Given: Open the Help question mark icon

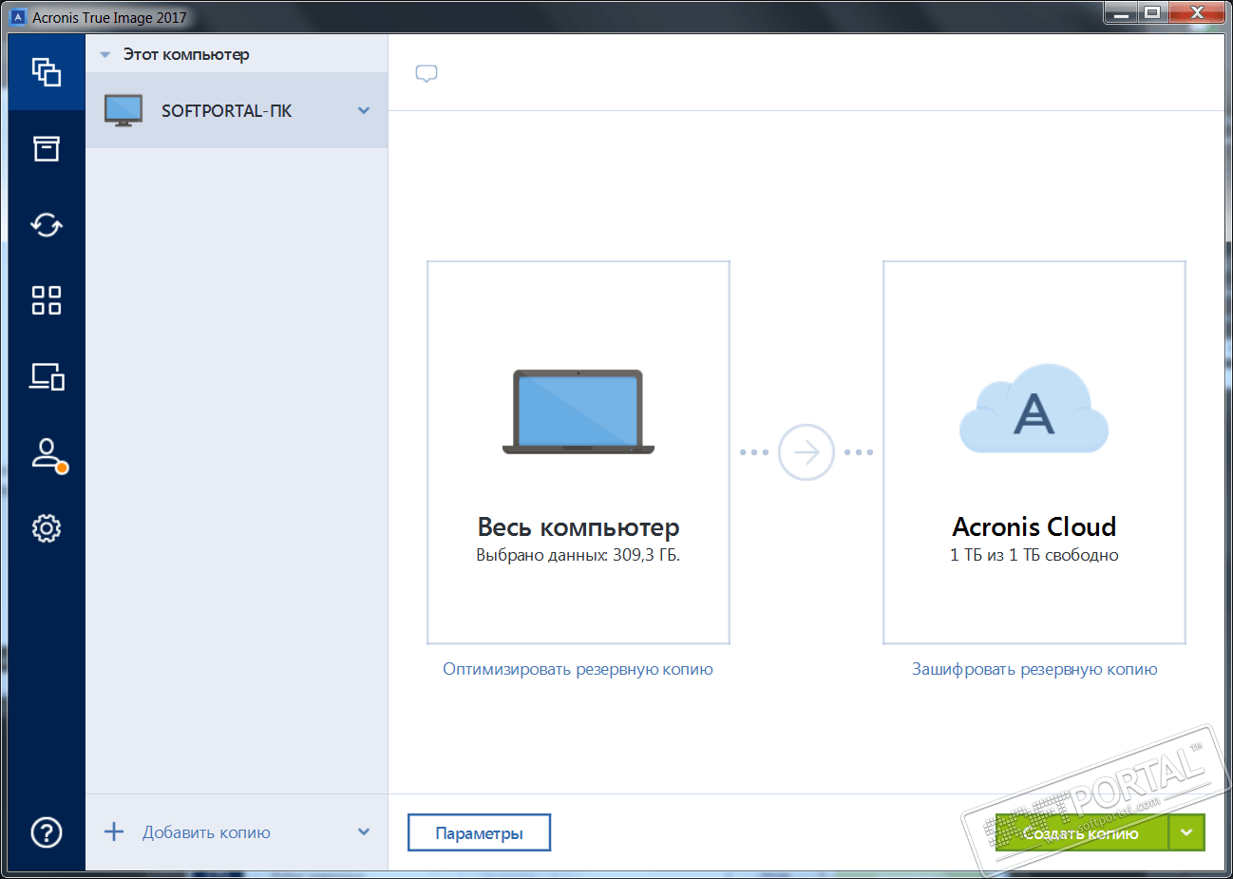Looking at the screenshot, I should click(46, 832).
